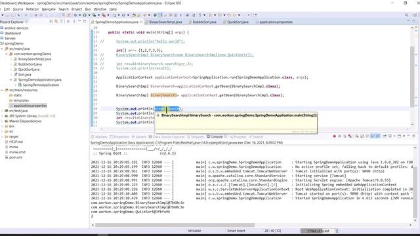The image size is (420, 236).
Task: Click cursor position 28 : 40 status entry
Action: pos(272,231)
